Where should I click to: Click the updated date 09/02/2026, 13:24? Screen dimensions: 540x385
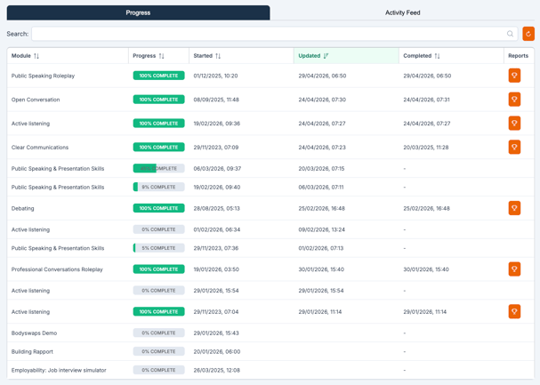click(322, 229)
